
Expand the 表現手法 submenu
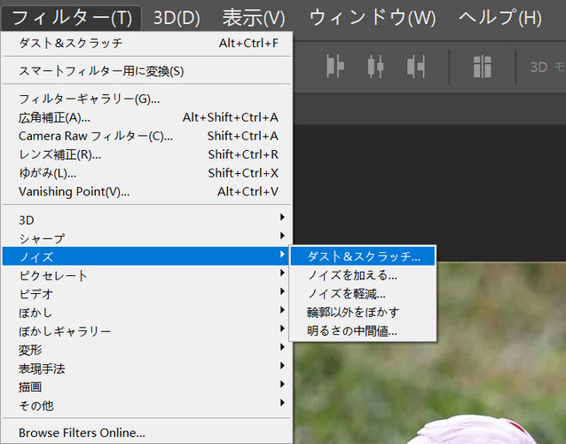point(146,369)
